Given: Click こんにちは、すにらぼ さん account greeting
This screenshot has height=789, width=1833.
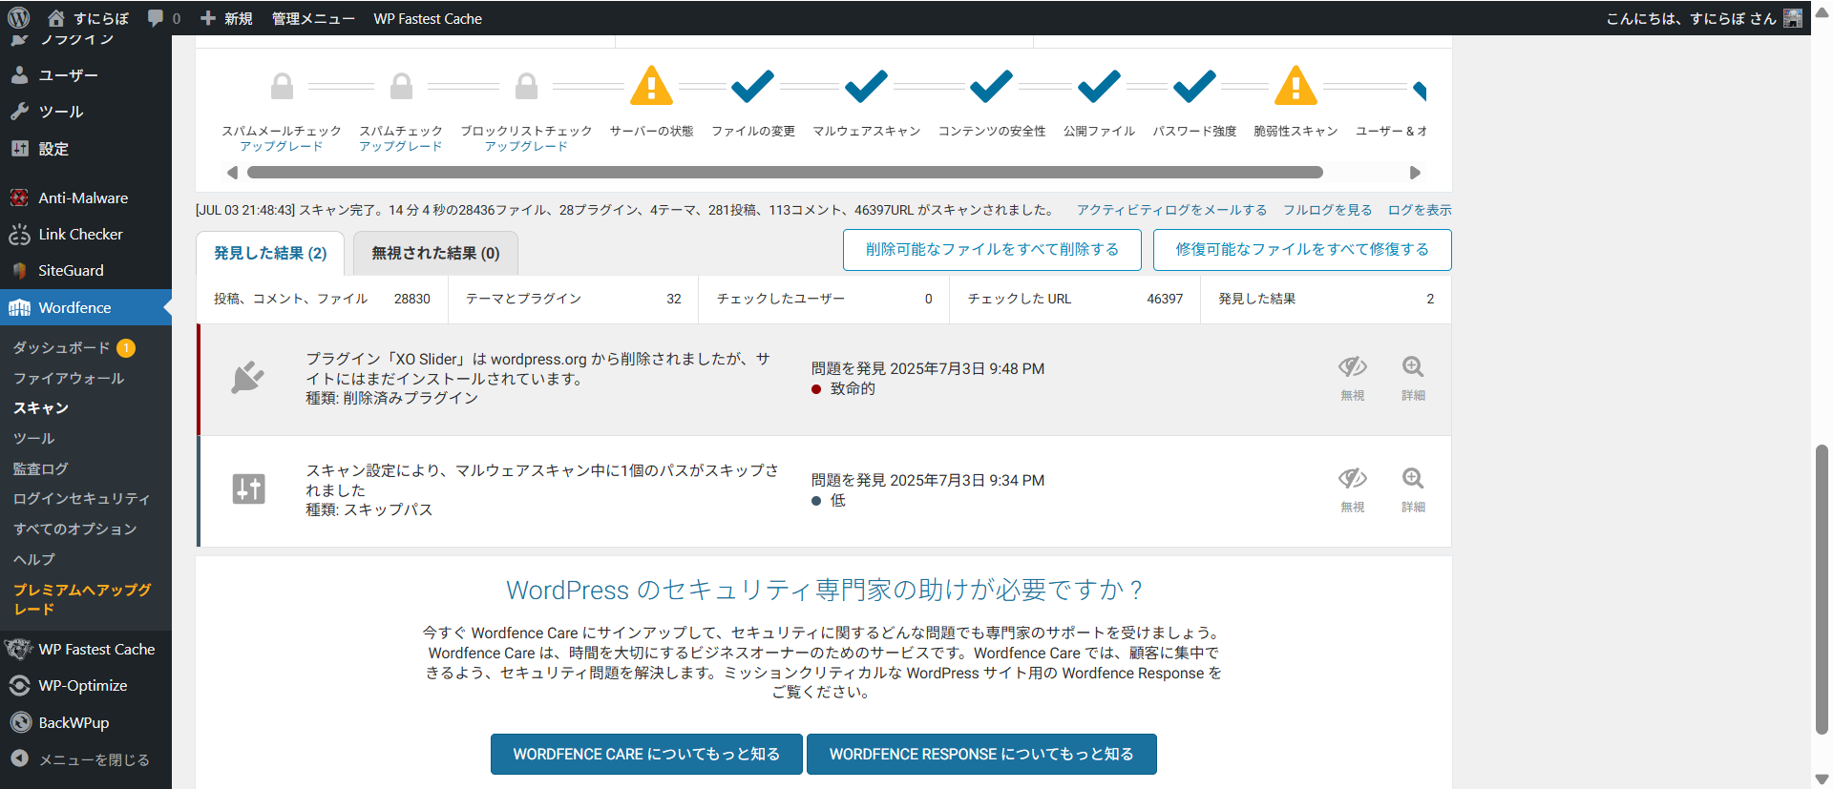Looking at the screenshot, I should click(1691, 18).
